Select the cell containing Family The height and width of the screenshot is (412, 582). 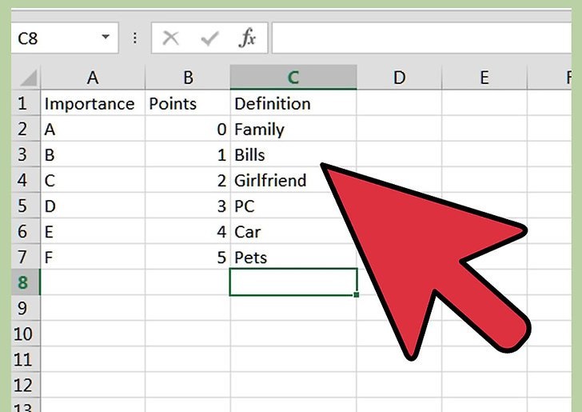[x=259, y=130]
